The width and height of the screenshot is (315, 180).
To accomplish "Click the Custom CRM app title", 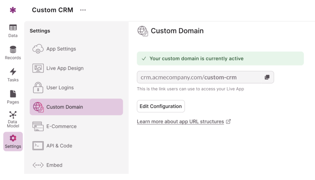I will pos(52,10).
